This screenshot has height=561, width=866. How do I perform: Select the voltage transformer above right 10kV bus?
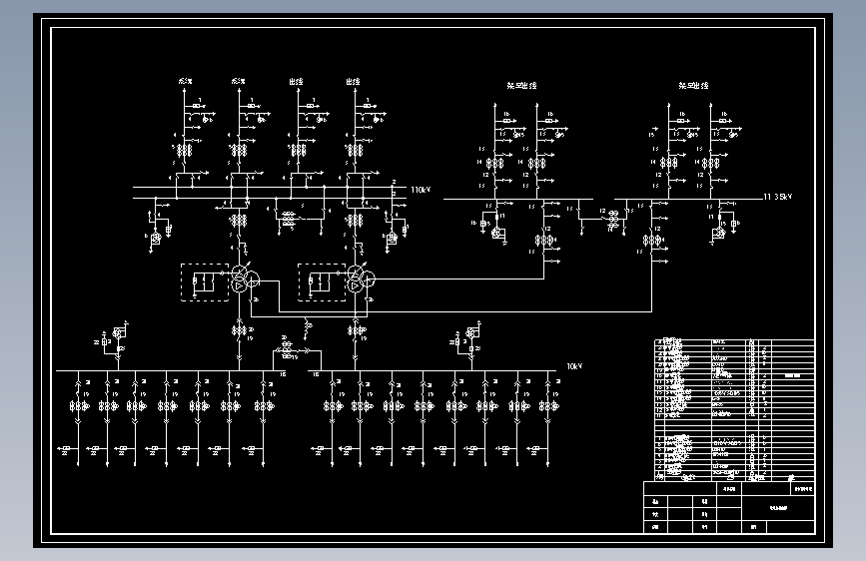coord(472,332)
